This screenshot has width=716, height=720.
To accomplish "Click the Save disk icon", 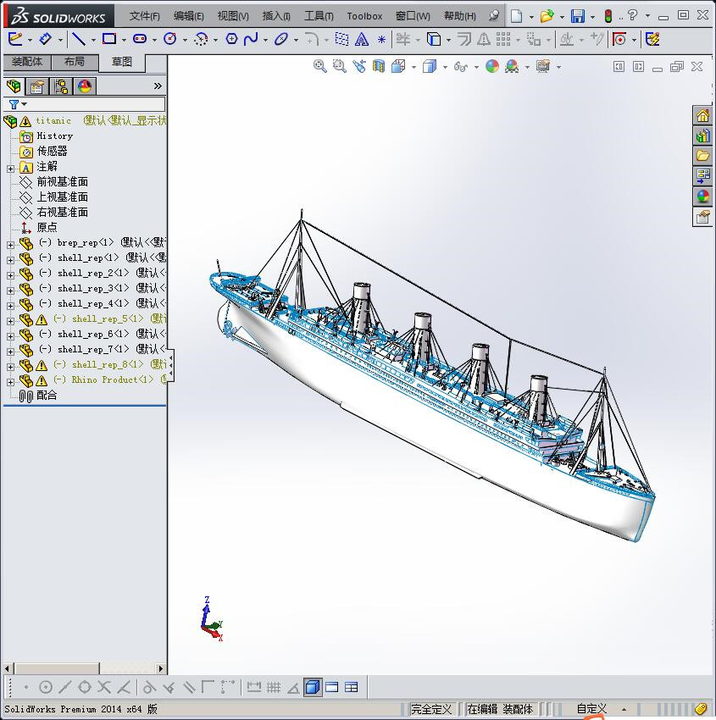I will [578, 16].
